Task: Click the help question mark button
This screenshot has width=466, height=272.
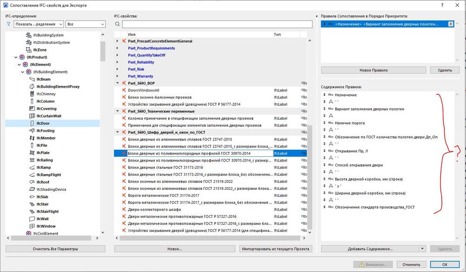Action: click(x=442, y=5)
